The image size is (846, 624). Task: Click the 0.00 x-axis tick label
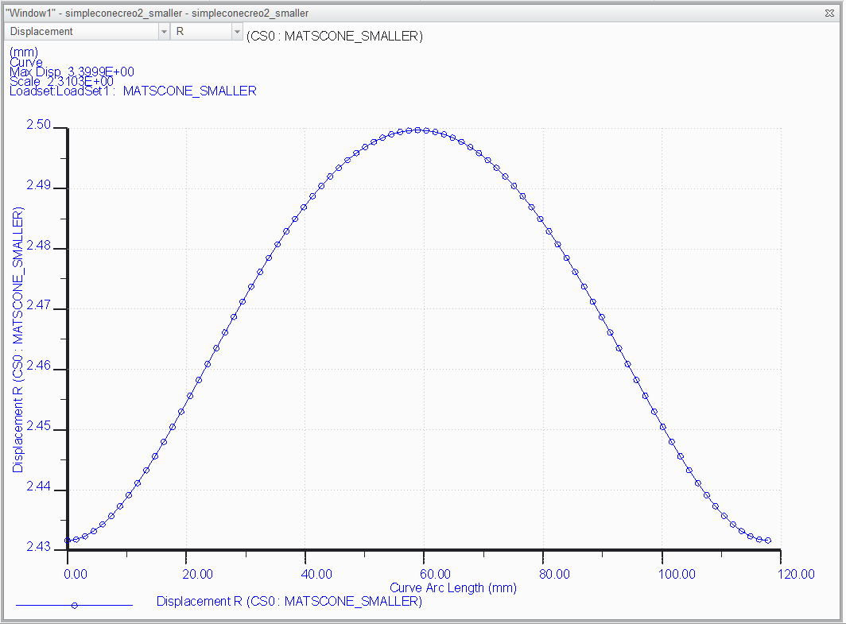[75, 575]
